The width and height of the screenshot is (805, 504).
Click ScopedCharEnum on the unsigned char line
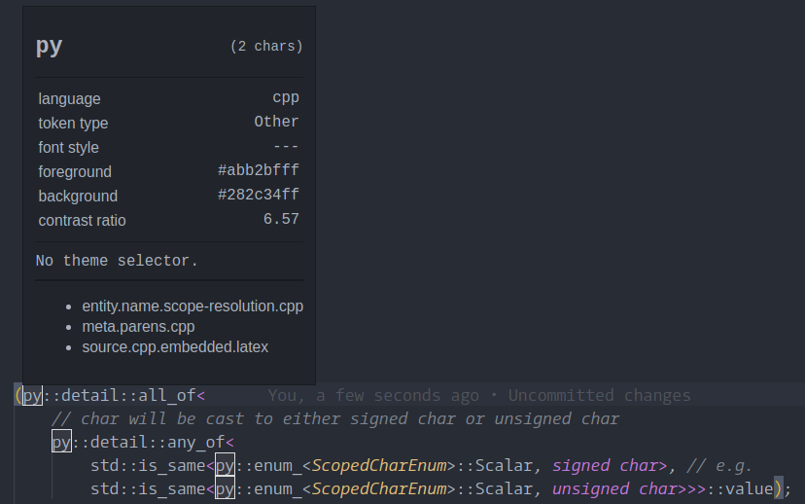click(x=379, y=488)
